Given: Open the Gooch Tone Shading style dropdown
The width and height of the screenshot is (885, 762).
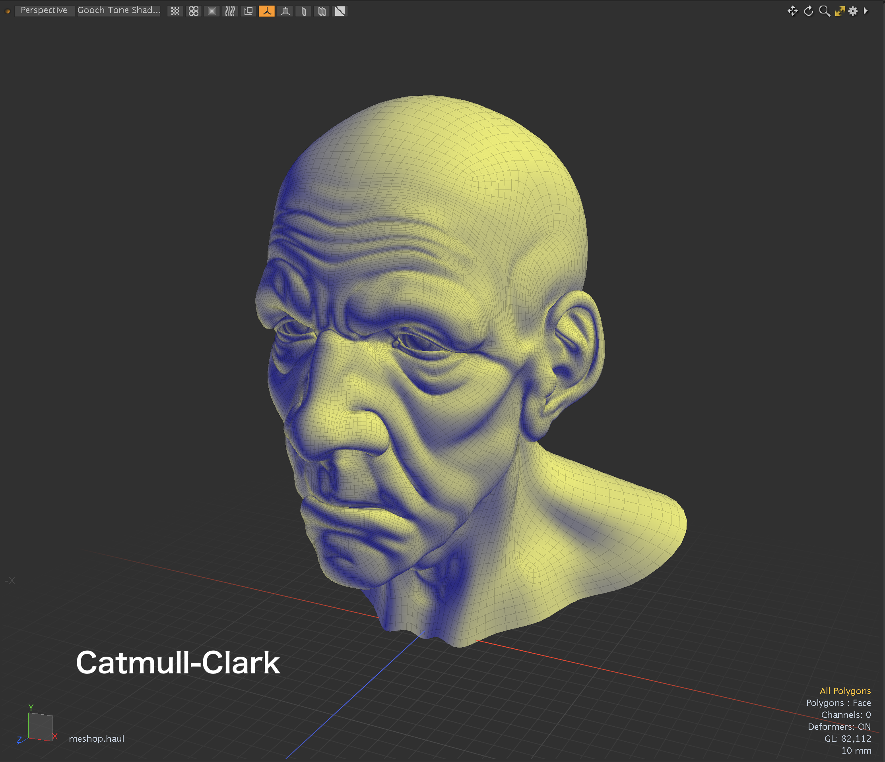Looking at the screenshot, I should (119, 10).
